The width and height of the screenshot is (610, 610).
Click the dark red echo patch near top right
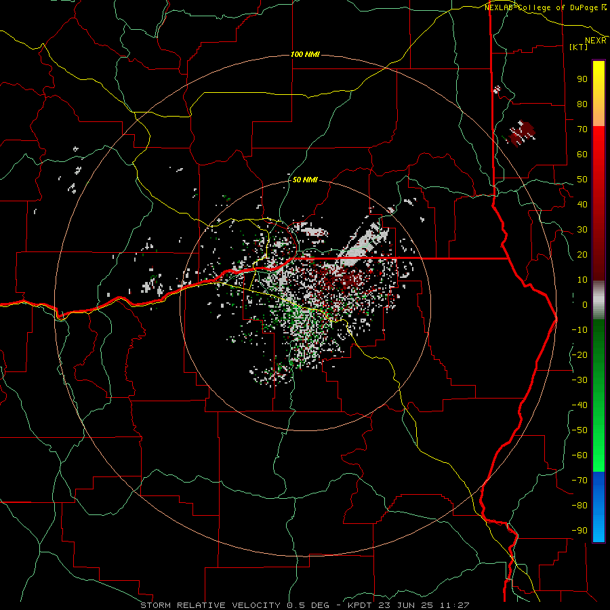[x=521, y=134]
